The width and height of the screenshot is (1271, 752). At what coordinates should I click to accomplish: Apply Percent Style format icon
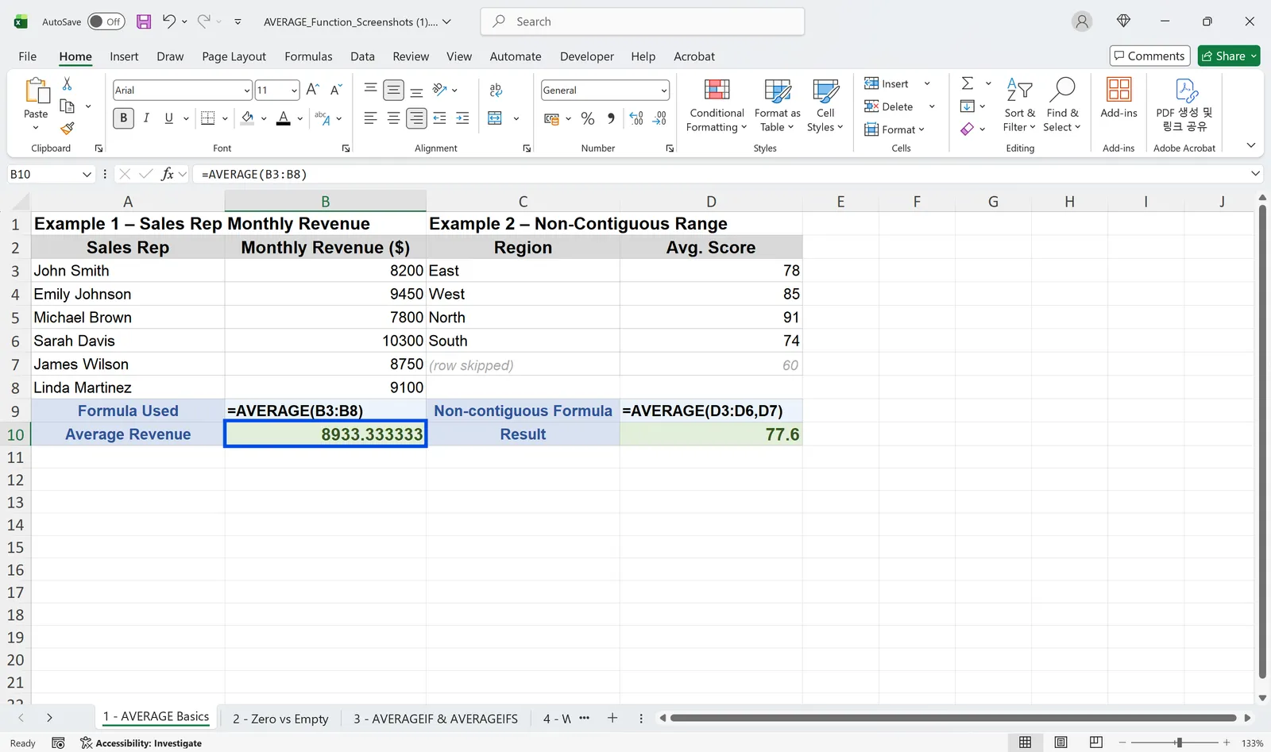(x=588, y=118)
